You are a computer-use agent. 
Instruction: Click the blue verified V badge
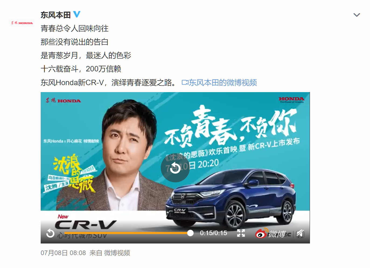[77, 14]
